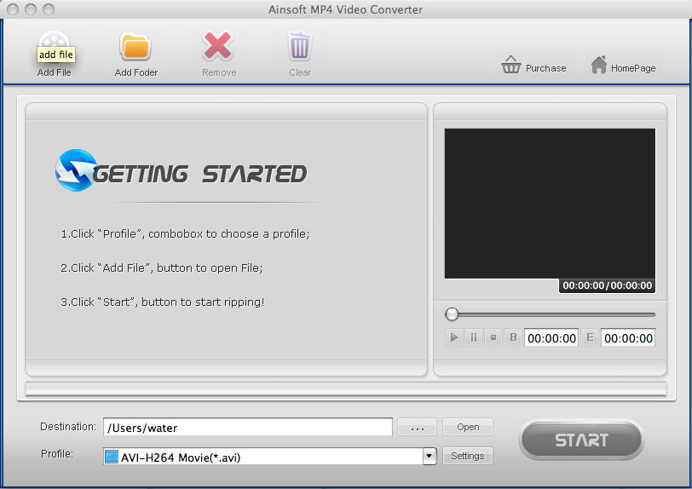Click the begin time 00:00:00 field
Screen dimensions: 692x489
(x=551, y=338)
